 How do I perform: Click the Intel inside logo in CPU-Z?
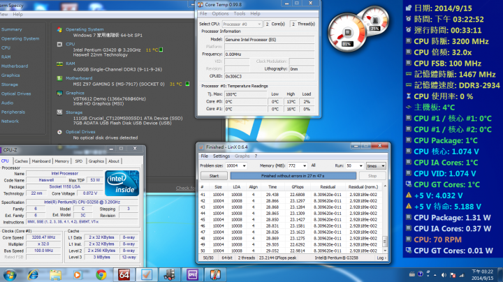[122, 183]
